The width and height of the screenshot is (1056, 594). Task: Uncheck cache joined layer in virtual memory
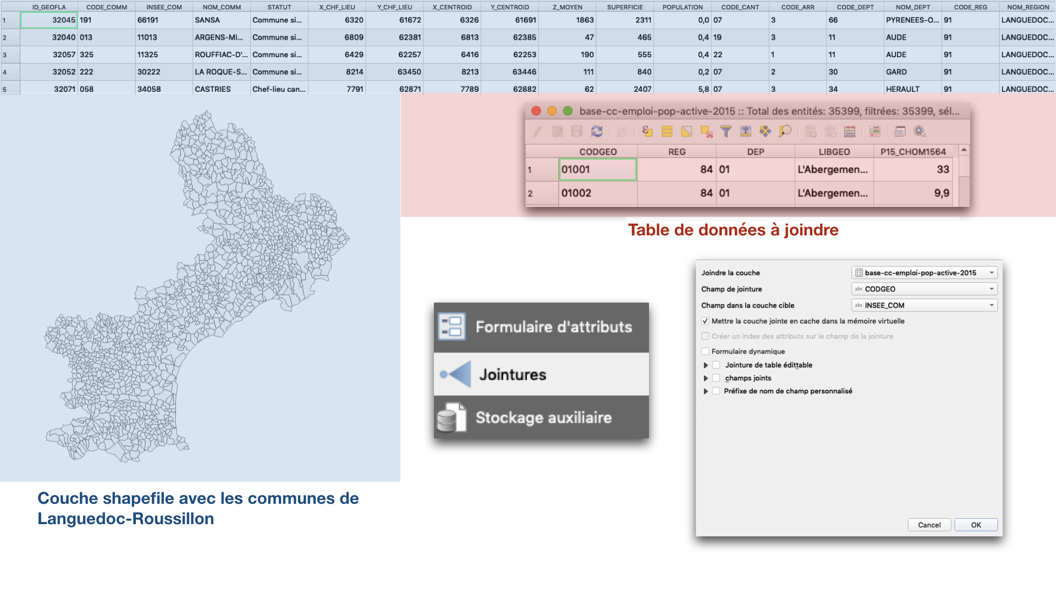pos(705,321)
